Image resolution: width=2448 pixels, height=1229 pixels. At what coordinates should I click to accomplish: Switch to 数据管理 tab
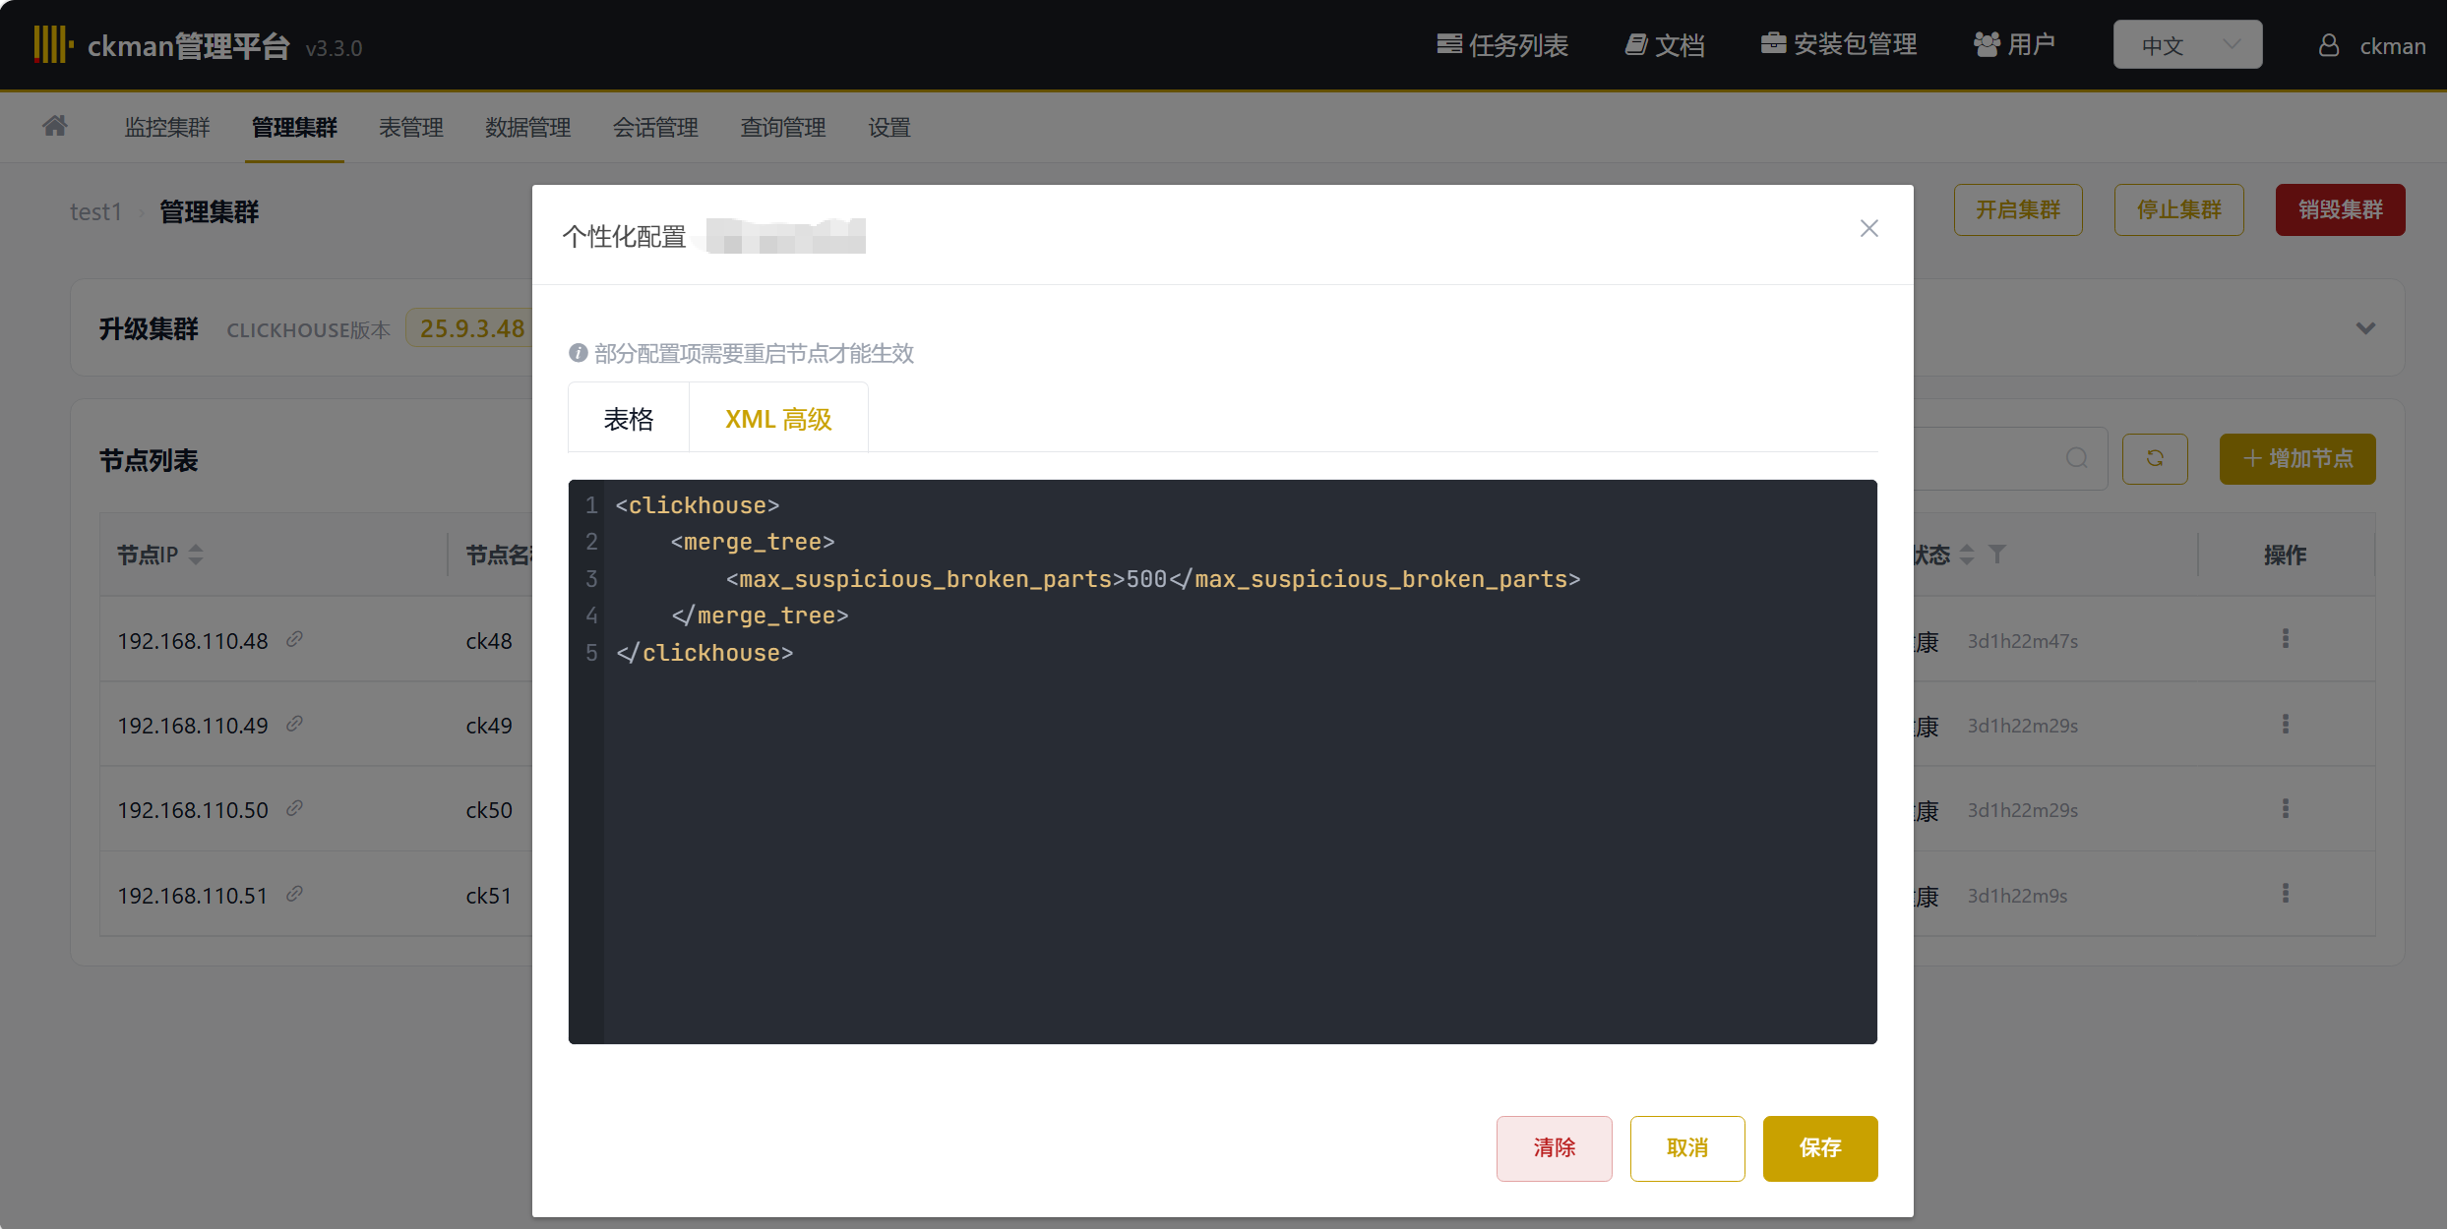[528, 128]
